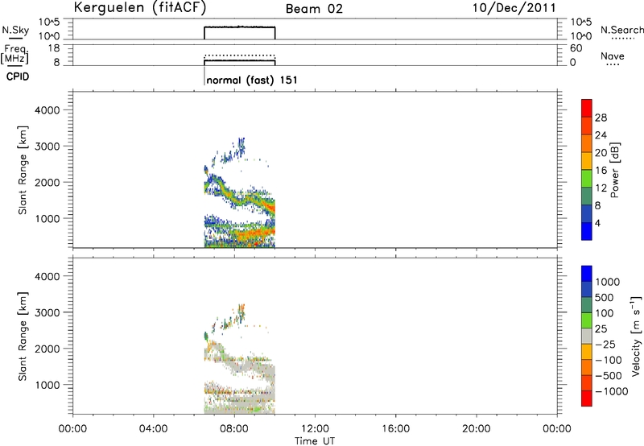Click the solid line sample under "N.Sky"

point(15,39)
